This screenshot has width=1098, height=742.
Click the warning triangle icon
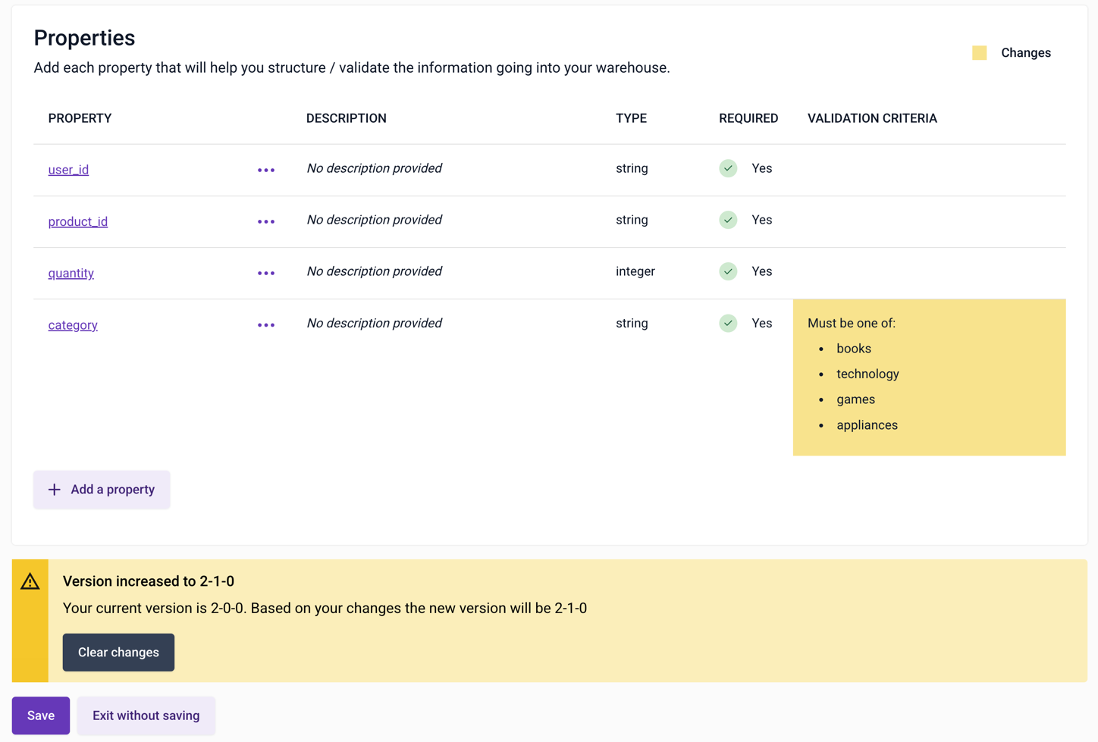[30, 581]
